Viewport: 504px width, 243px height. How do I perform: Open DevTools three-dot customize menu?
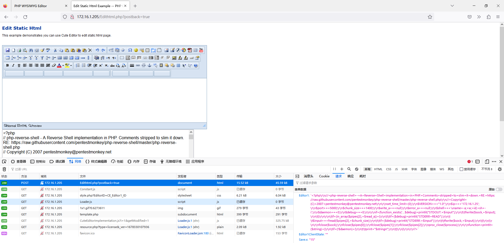pos(494,162)
